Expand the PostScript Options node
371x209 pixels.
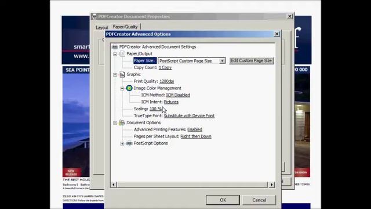(x=122, y=143)
